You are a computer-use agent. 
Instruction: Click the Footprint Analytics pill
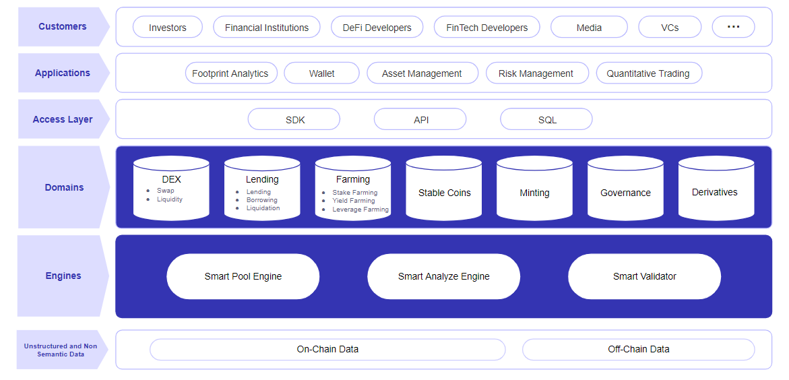click(x=230, y=73)
